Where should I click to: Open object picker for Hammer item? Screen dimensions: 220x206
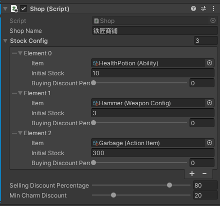coord(209,103)
